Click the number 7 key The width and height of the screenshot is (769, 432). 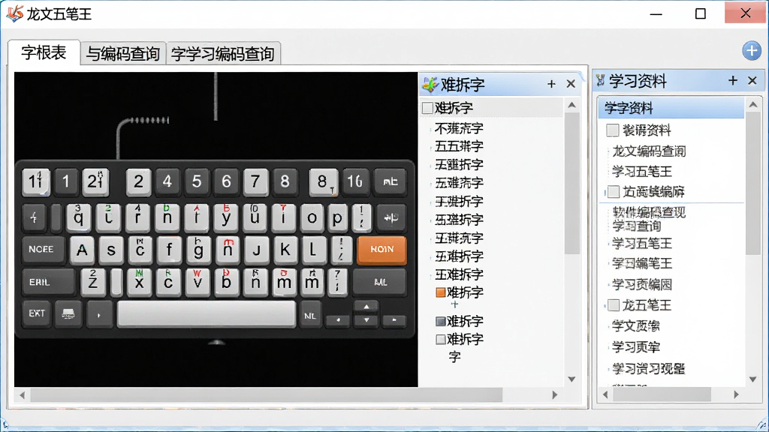point(255,181)
